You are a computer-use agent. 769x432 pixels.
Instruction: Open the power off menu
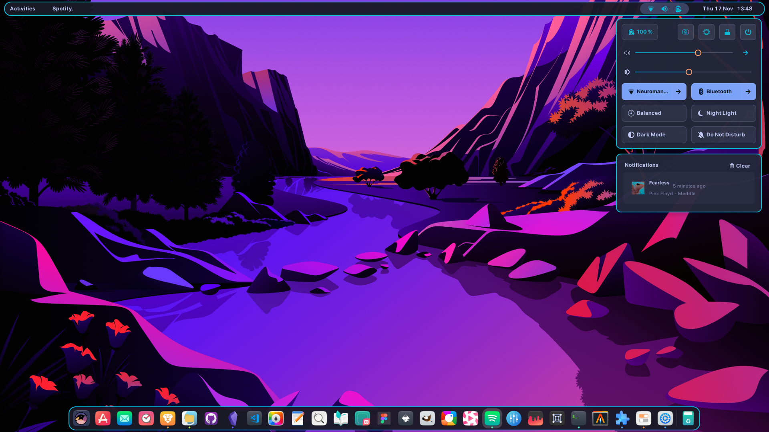point(748,32)
